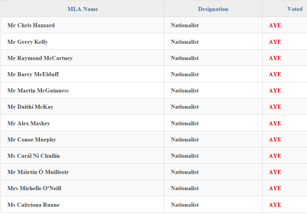Click Nationalist designation for Gerry Kelly
Viewport: 307px width, 214px height.
(184, 42)
